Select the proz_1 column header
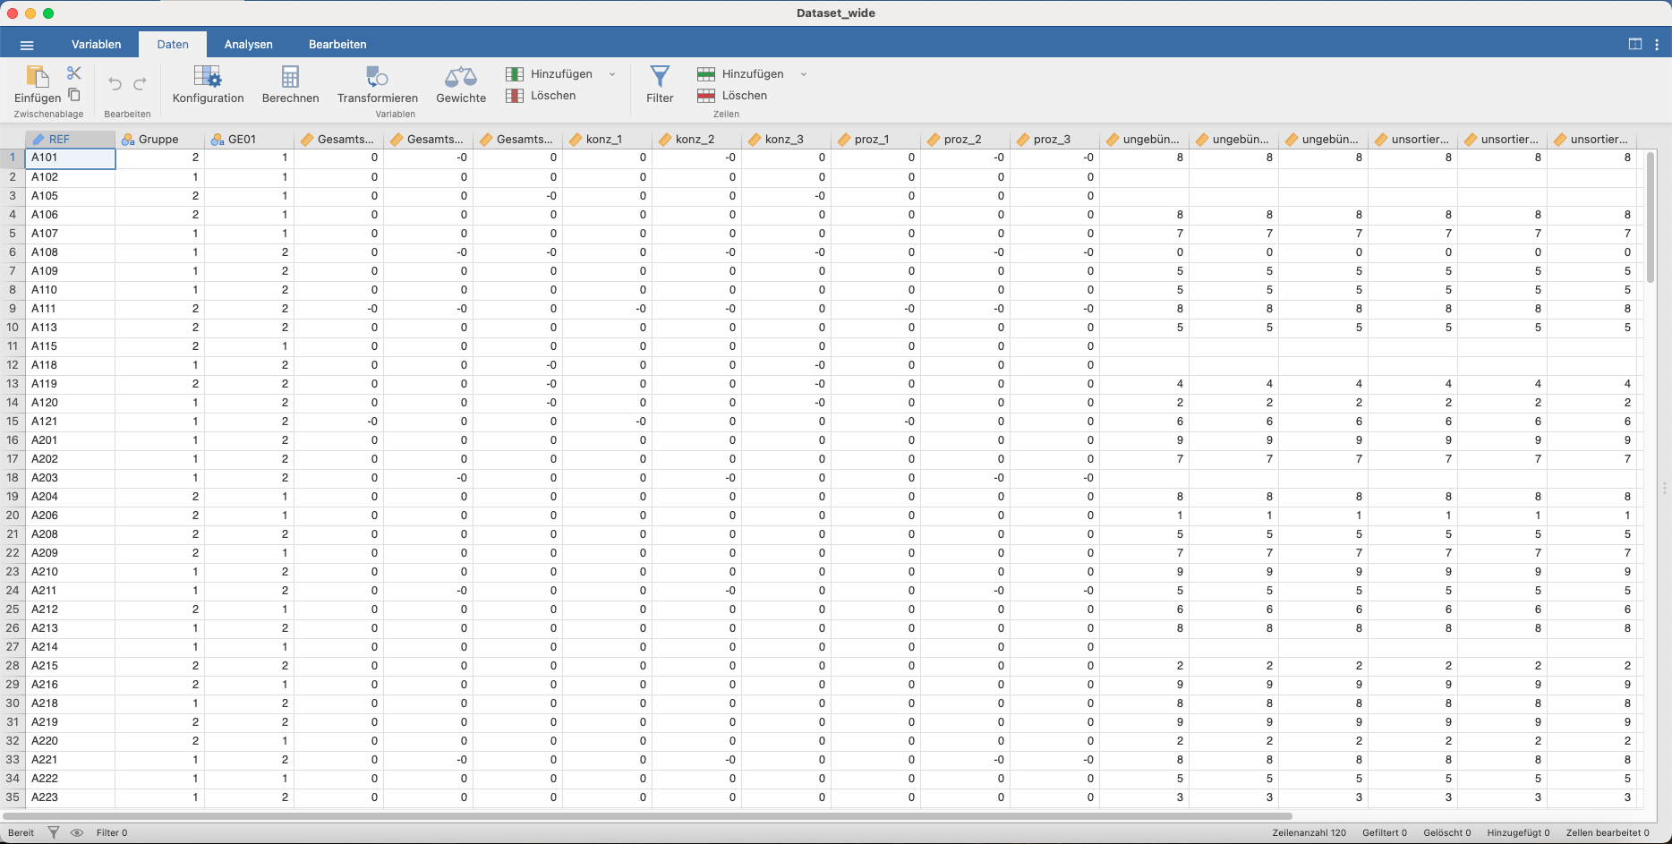The width and height of the screenshot is (1672, 844). tap(875, 140)
